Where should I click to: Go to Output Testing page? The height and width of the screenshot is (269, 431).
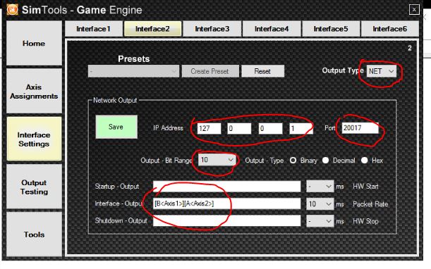(34, 187)
